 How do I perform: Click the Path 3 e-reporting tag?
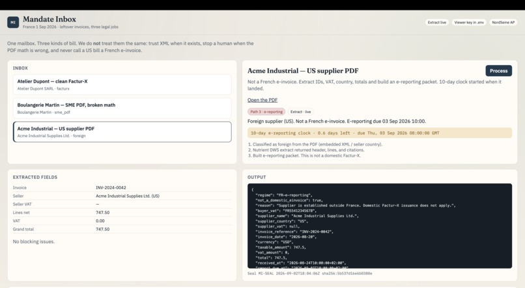[x=266, y=112]
